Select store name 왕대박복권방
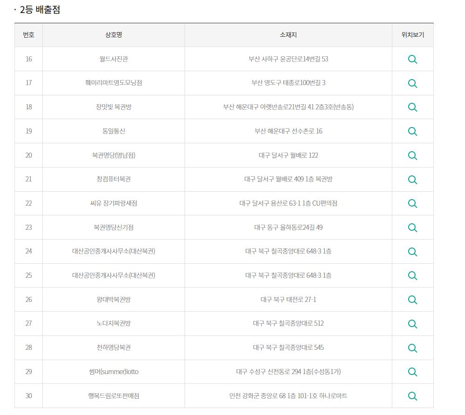This screenshot has height=415, width=465. (114, 300)
